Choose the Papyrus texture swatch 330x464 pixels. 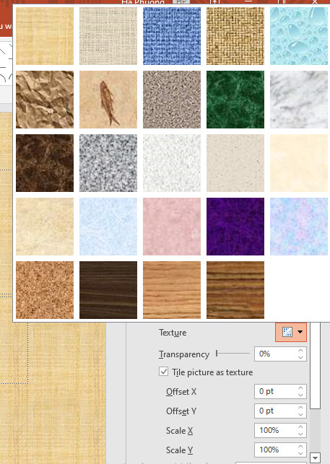point(45,36)
